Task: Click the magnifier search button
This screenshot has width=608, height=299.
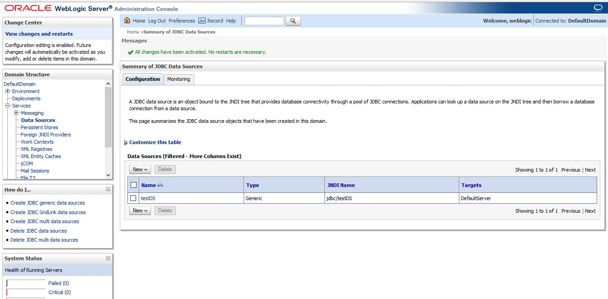Action: pos(293,21)
